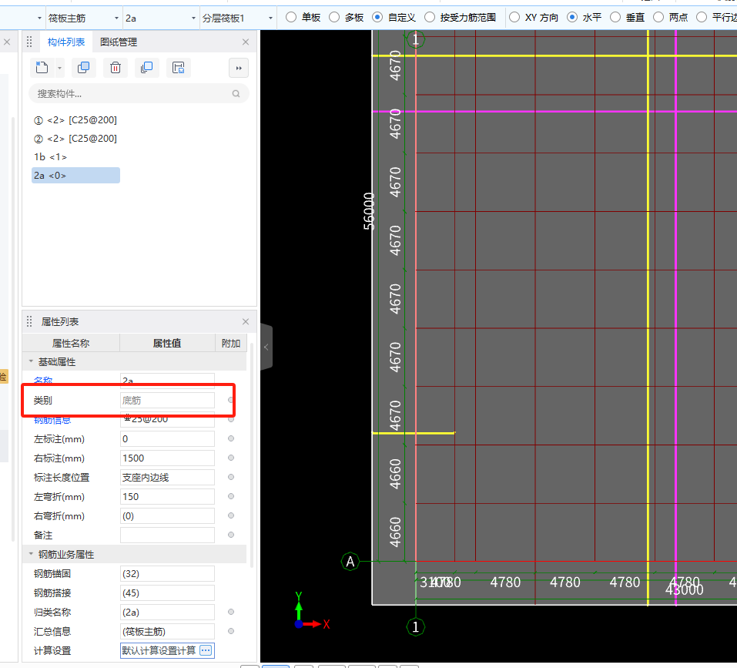Toggle the 附加 circle for 汇总信息
This screenshot has width=737, height=668.
click(x=231, y=631)
